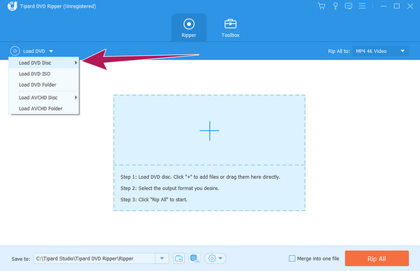Click the Rip All to label
This screenshot has width=420, height=271.
pos(339,51)
